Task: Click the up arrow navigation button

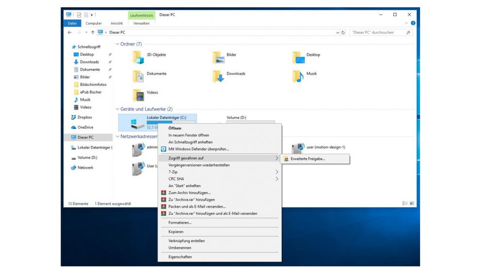Action: click(x=92, y=32)
